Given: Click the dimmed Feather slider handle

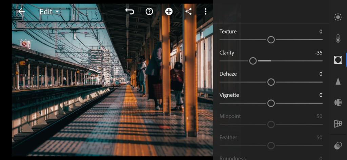Looking at the screenshot, I should pos(271,146).
